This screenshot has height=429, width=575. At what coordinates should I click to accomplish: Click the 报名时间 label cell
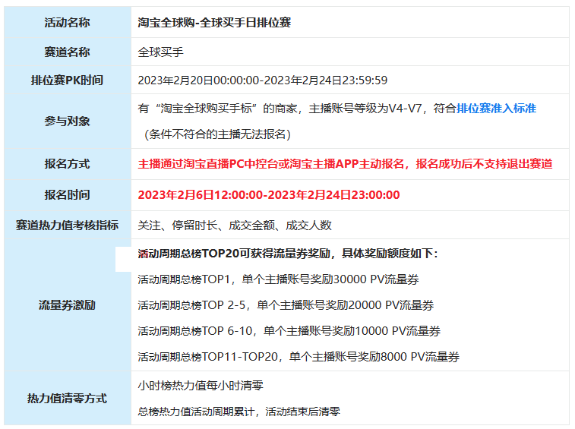tap(68, 194)
